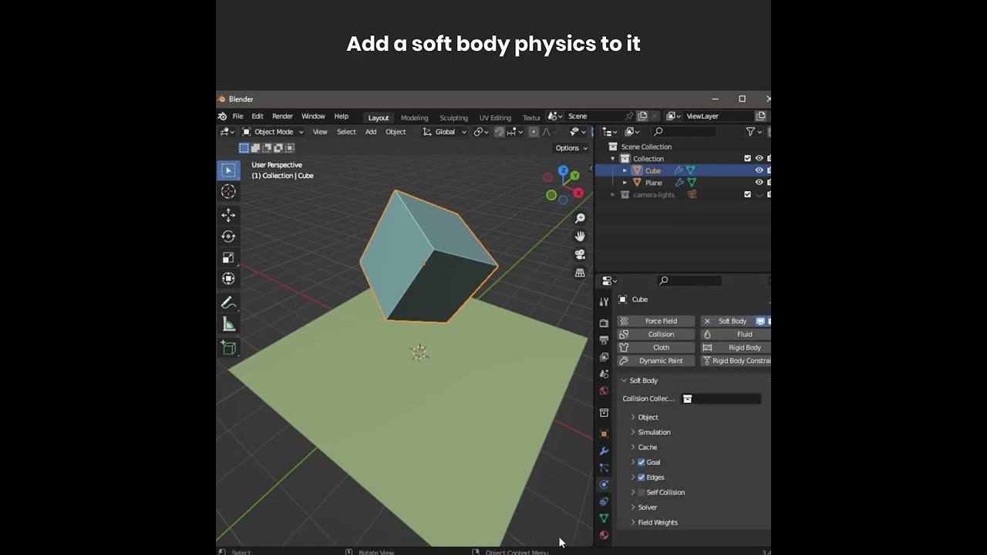This screenshot has height=555, width=987.
Task: Toggle the Goal checkbox
Action: (x=641, y=462)
